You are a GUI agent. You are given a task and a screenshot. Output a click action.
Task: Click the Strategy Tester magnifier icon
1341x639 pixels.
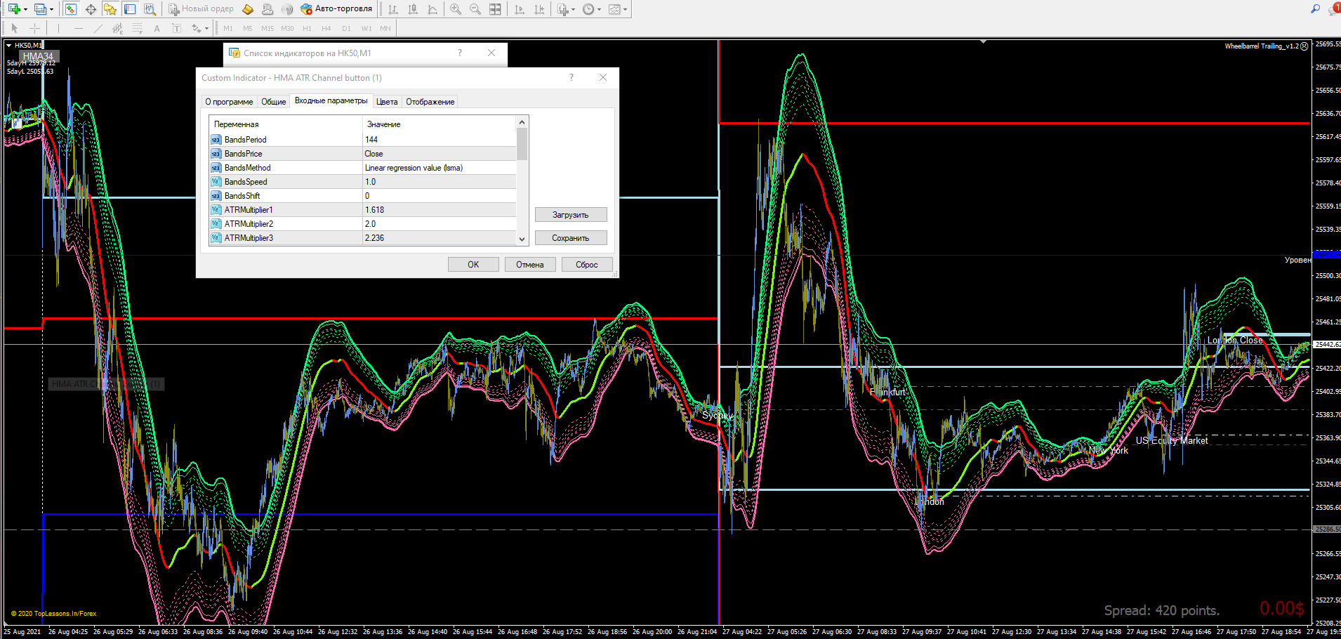[150, 9]
